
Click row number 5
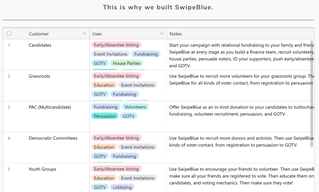[x=9, y=169]
